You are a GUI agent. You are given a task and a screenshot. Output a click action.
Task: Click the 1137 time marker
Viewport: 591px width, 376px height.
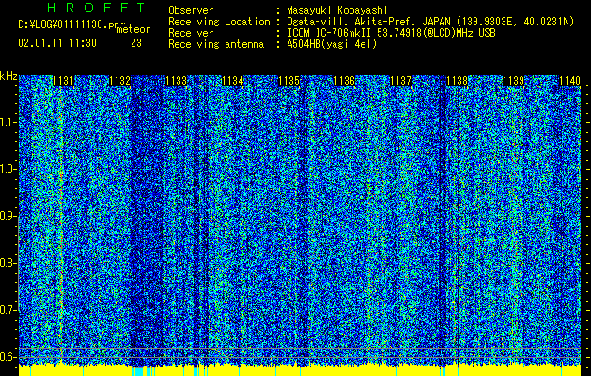point(401,81)
